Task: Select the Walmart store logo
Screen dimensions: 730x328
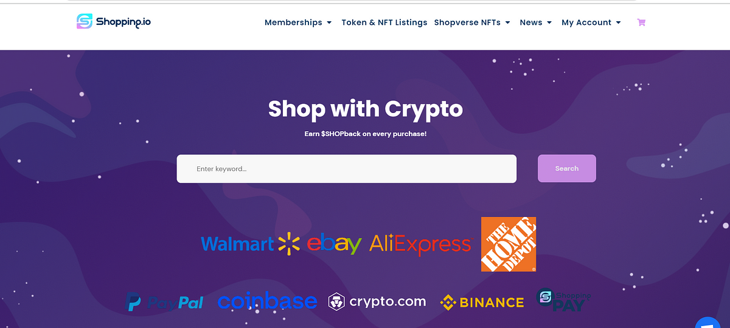Action: coord(251,244)
